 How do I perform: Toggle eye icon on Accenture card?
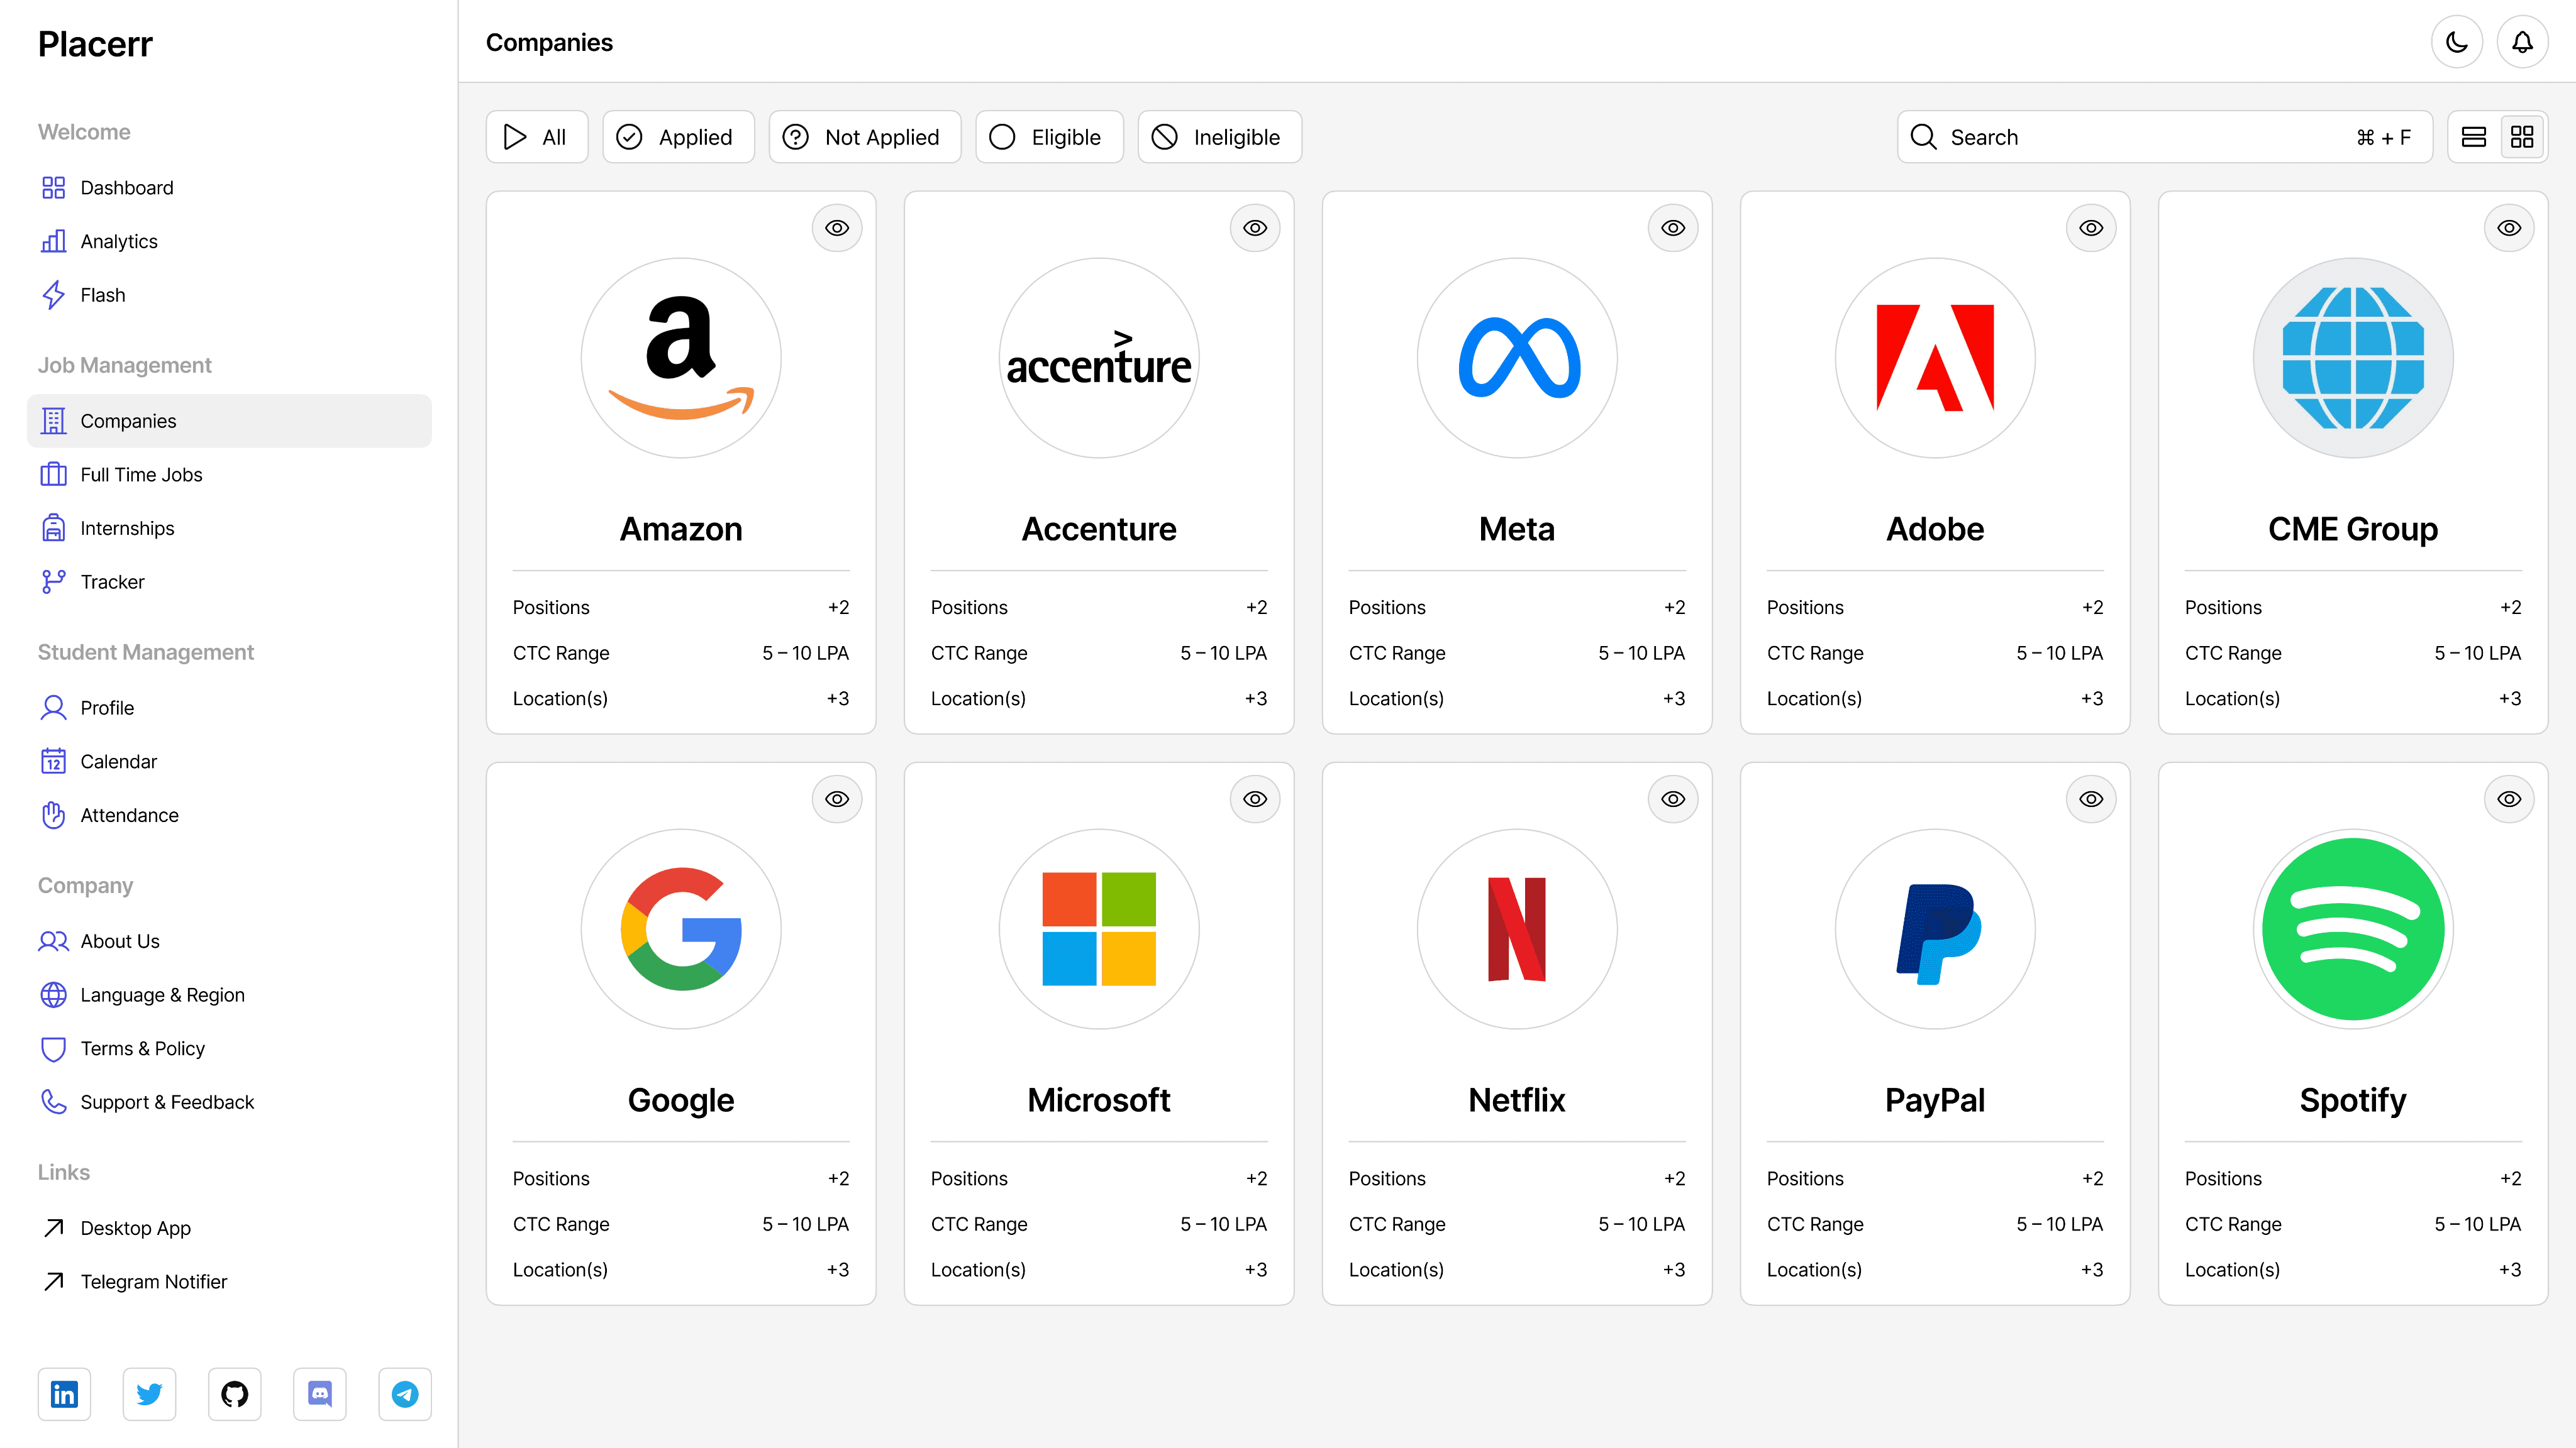click(1255, 228)
